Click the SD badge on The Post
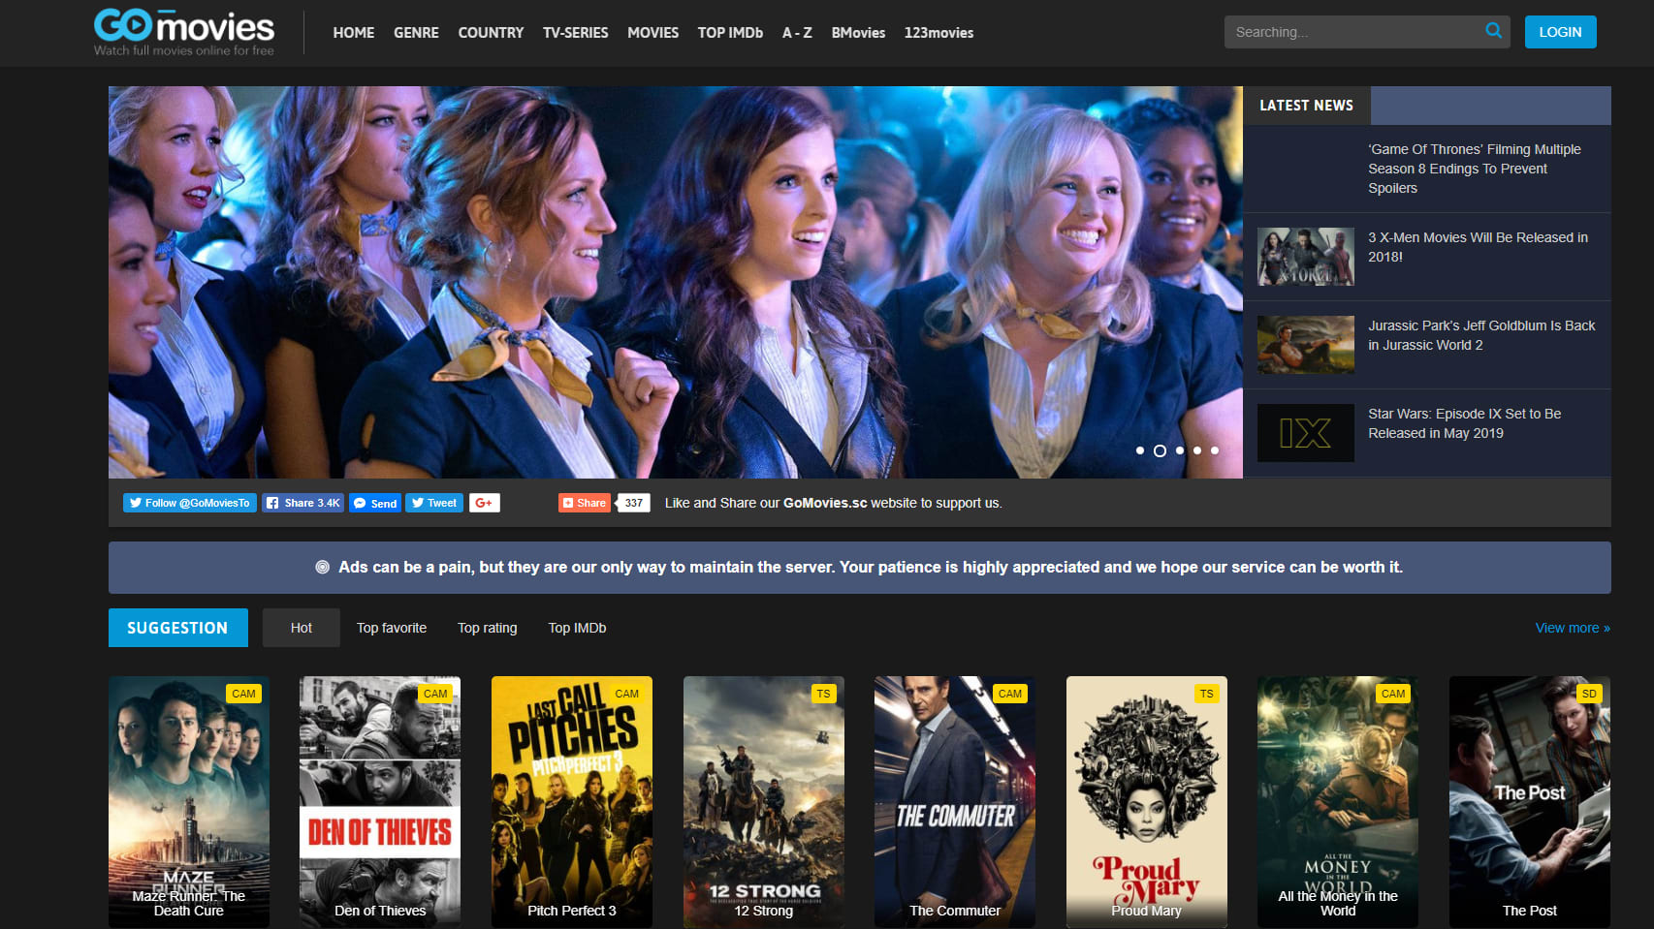The image size is (1654, 929). [x=1589, y=694]
